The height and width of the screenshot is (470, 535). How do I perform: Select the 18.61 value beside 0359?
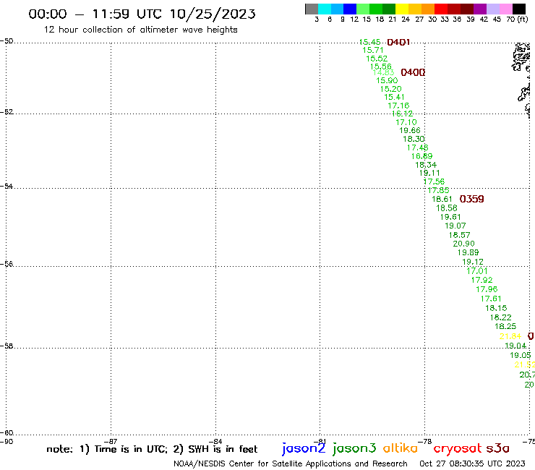tap(442, 199)
